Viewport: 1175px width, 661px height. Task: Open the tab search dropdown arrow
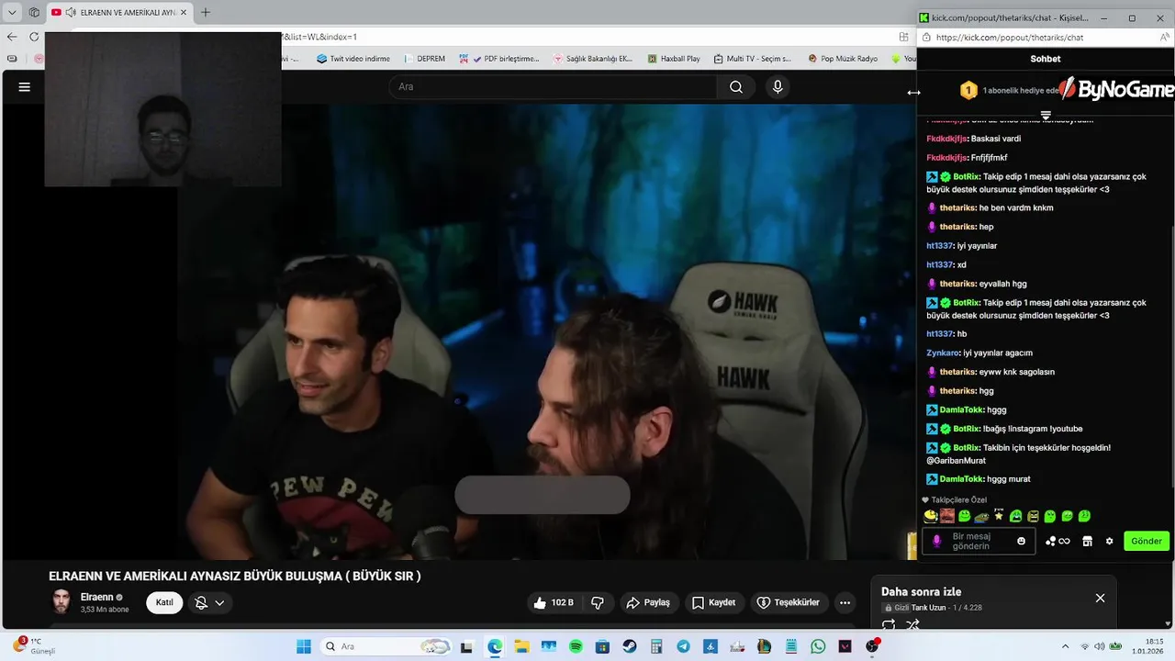click(x=12, y=12)
